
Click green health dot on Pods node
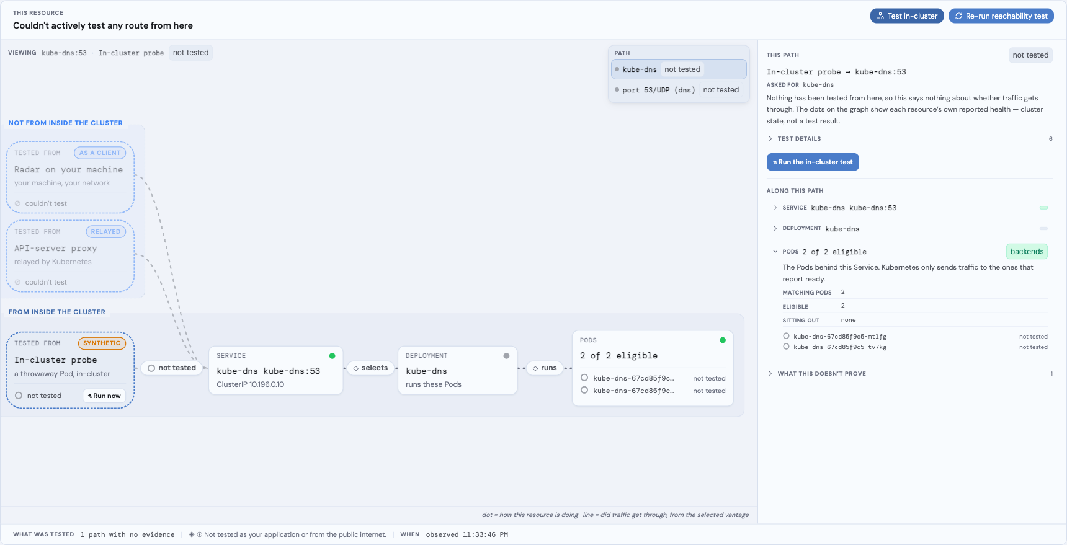click(x=723, y=340)
